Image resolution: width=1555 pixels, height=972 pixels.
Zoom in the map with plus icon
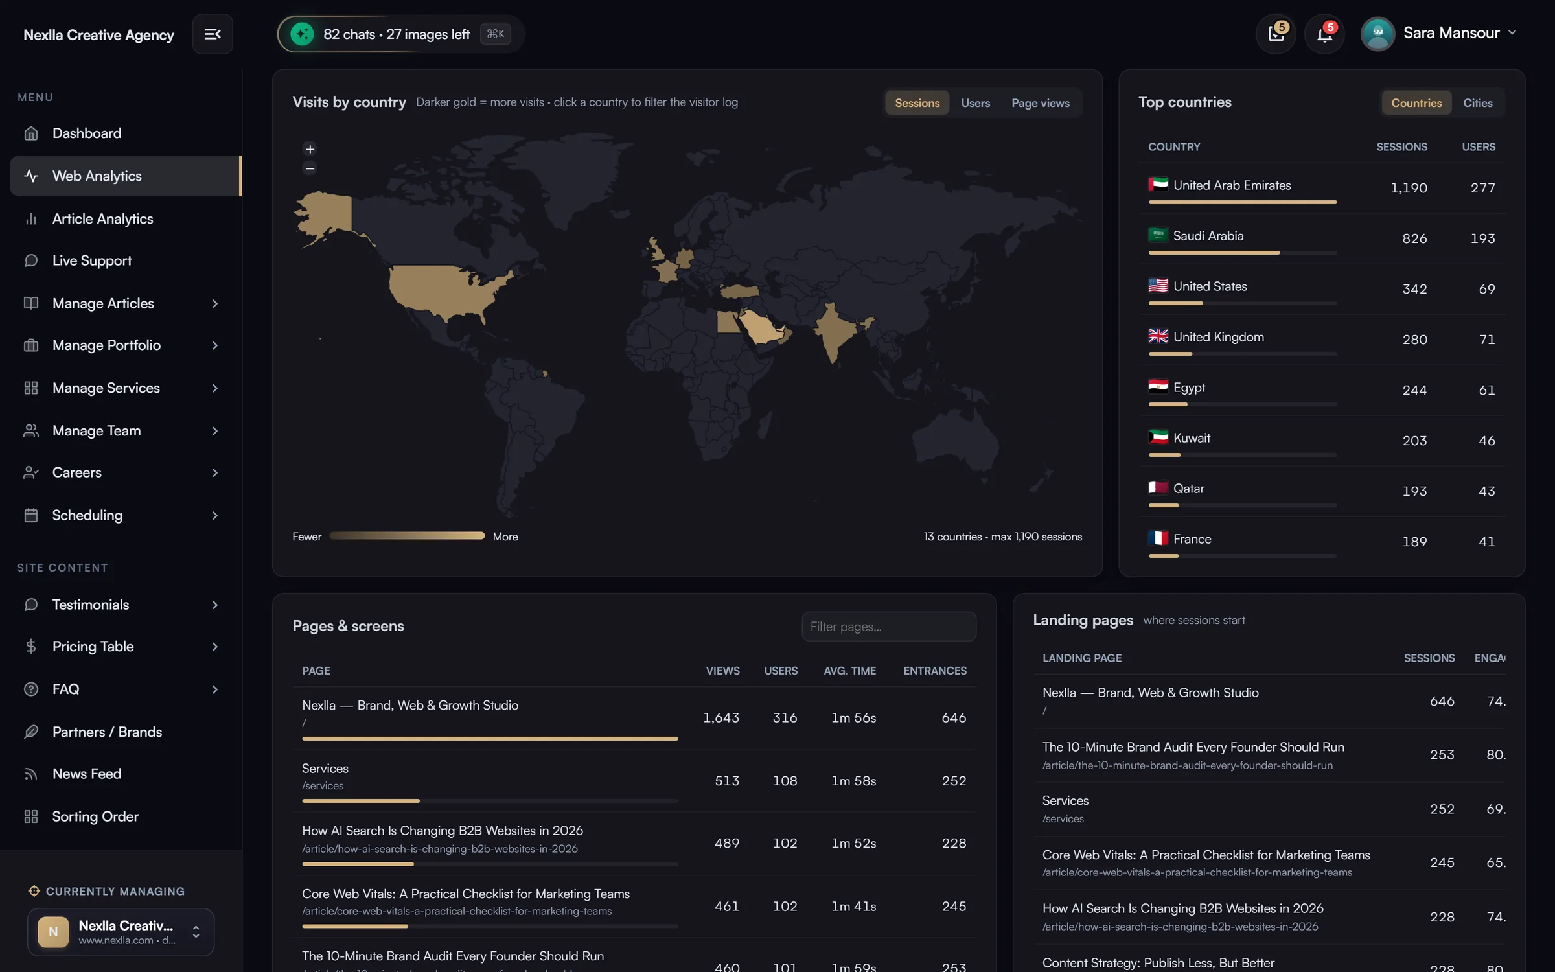pyautogui.click(x=310, y=149)
